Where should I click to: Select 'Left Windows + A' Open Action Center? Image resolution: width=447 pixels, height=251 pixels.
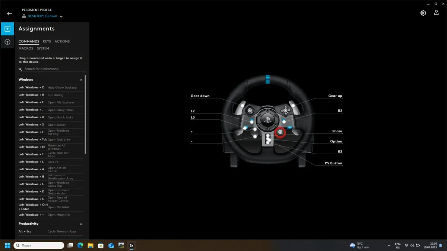coord(51,169)
